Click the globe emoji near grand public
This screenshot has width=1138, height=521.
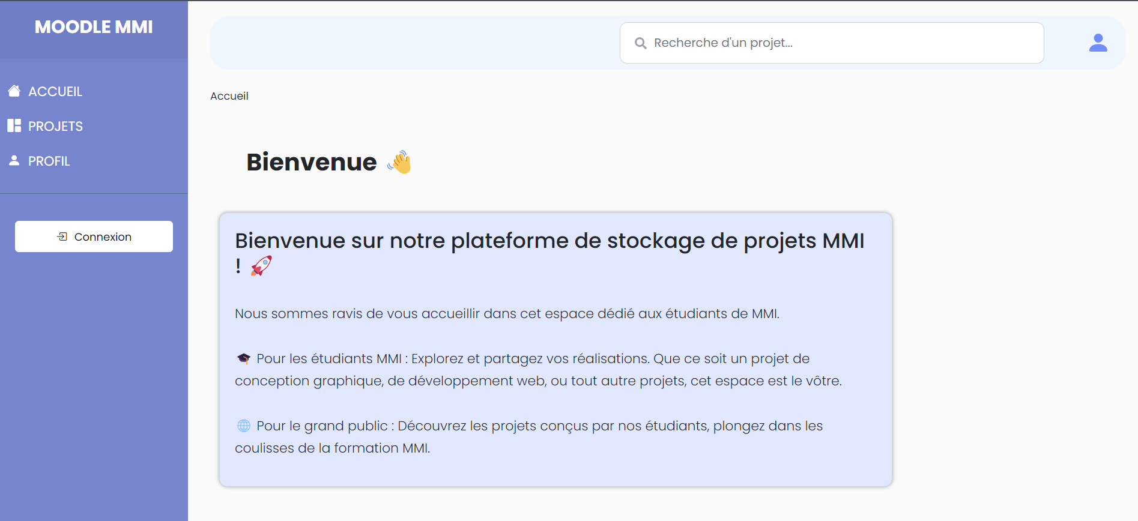243,426
